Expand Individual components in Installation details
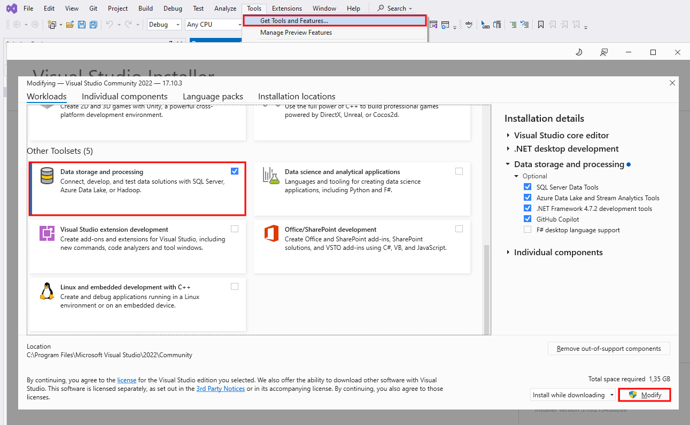 point(508,253)
